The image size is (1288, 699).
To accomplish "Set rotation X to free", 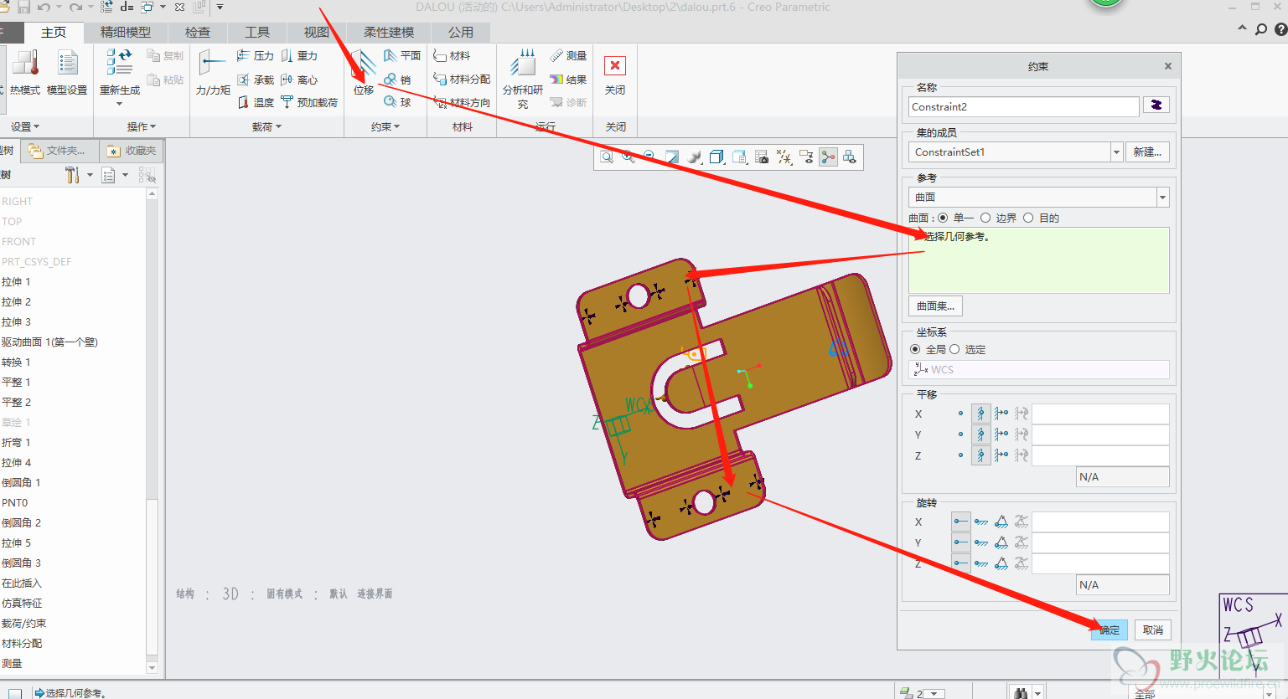I will click(960, 522).
